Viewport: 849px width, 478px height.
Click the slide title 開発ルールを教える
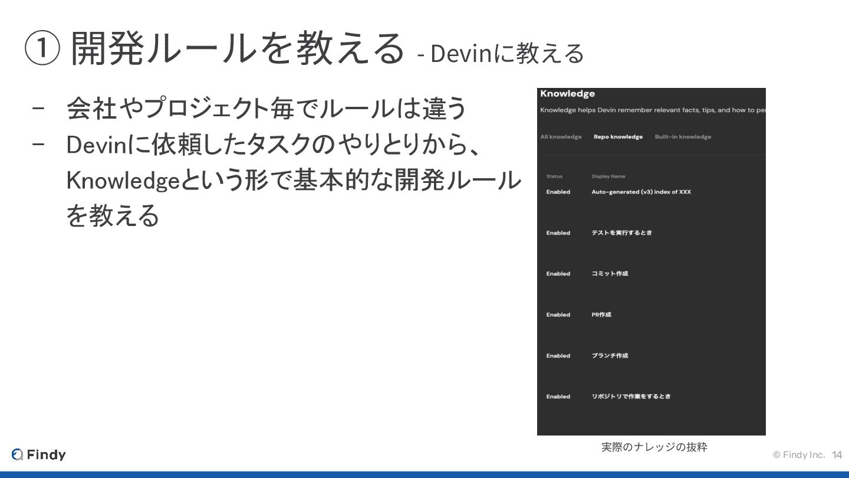[x=238, y=47]
